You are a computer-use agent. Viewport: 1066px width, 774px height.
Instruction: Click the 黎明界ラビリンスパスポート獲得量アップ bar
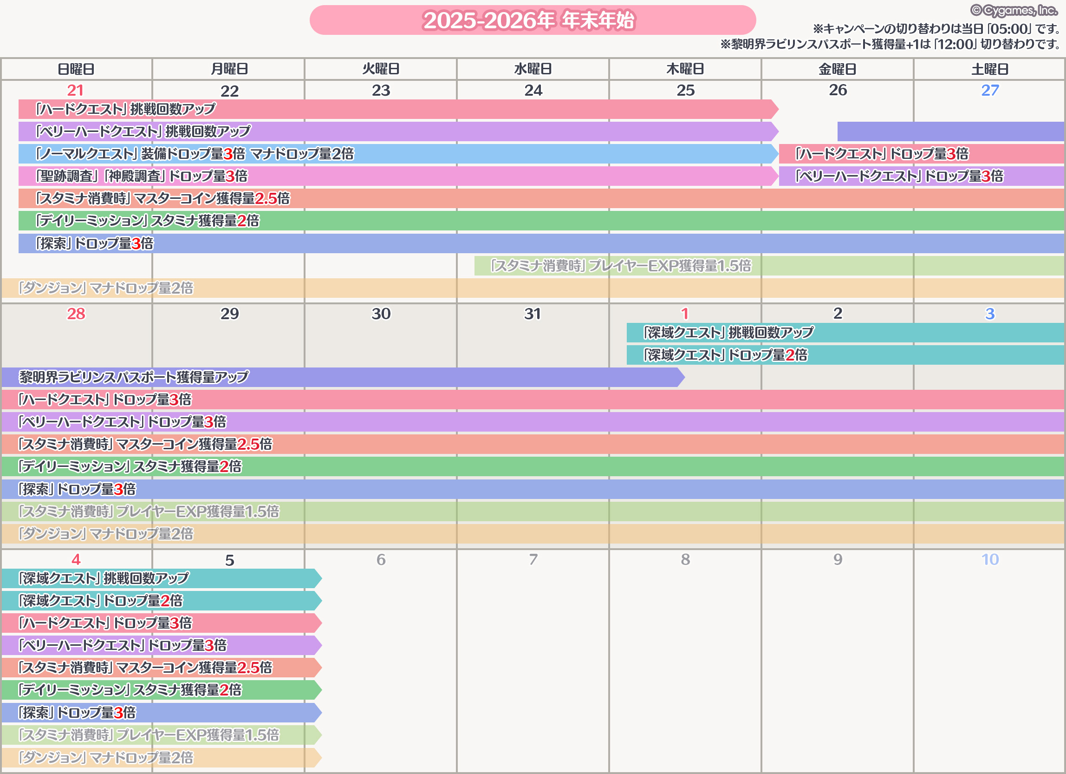click(x=134, y=377)
